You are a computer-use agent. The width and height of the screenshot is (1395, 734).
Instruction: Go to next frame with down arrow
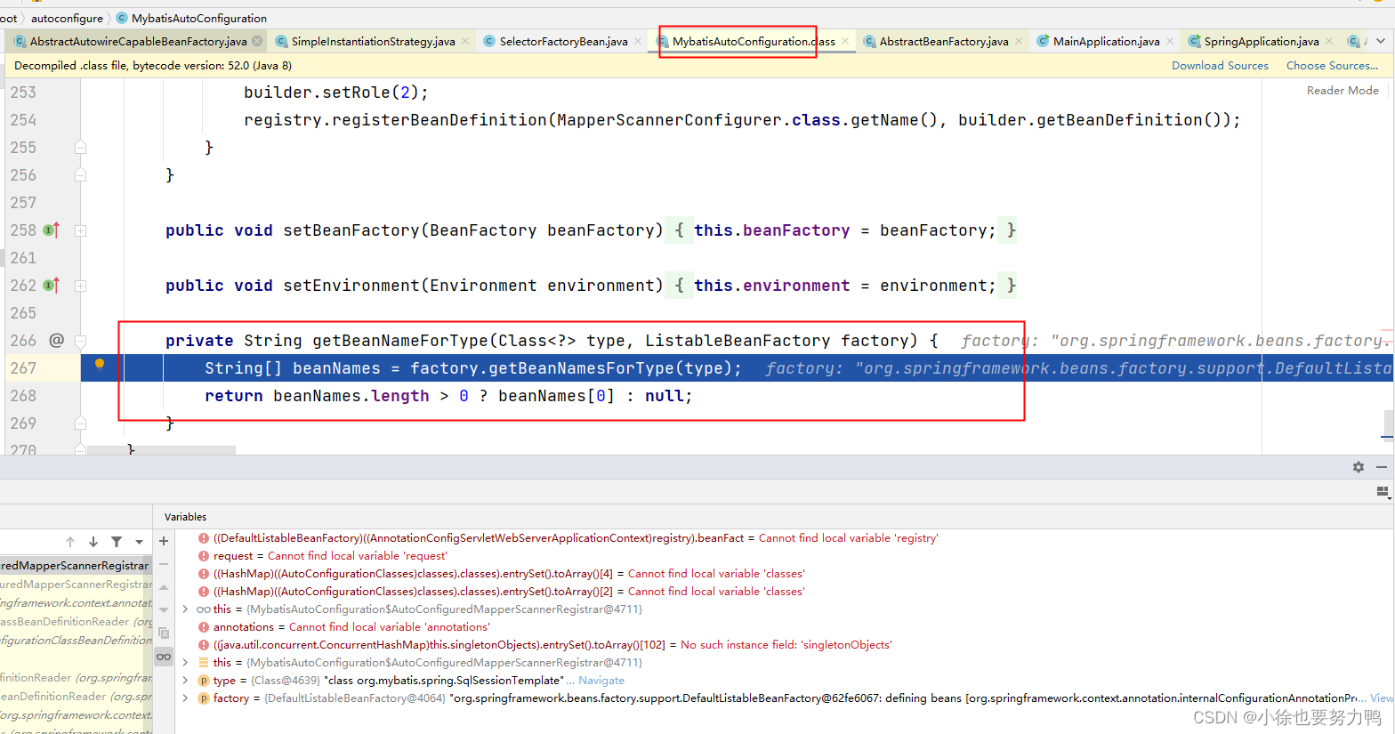93,542
